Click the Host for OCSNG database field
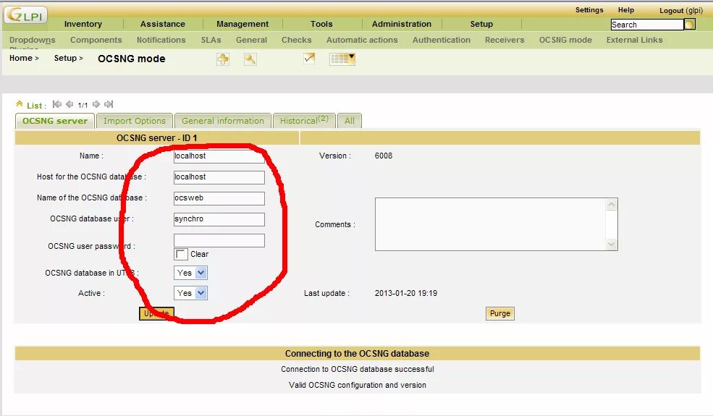 click(x=219, y=177)
